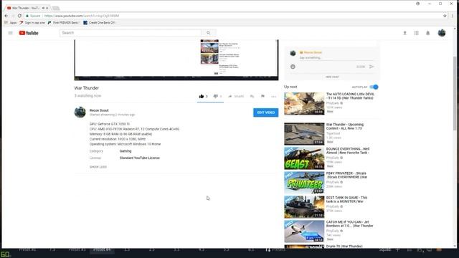The width and height of the screenshot is (459, 258).
Task: Open the upload video icon
Action: [x=404, y=33]
